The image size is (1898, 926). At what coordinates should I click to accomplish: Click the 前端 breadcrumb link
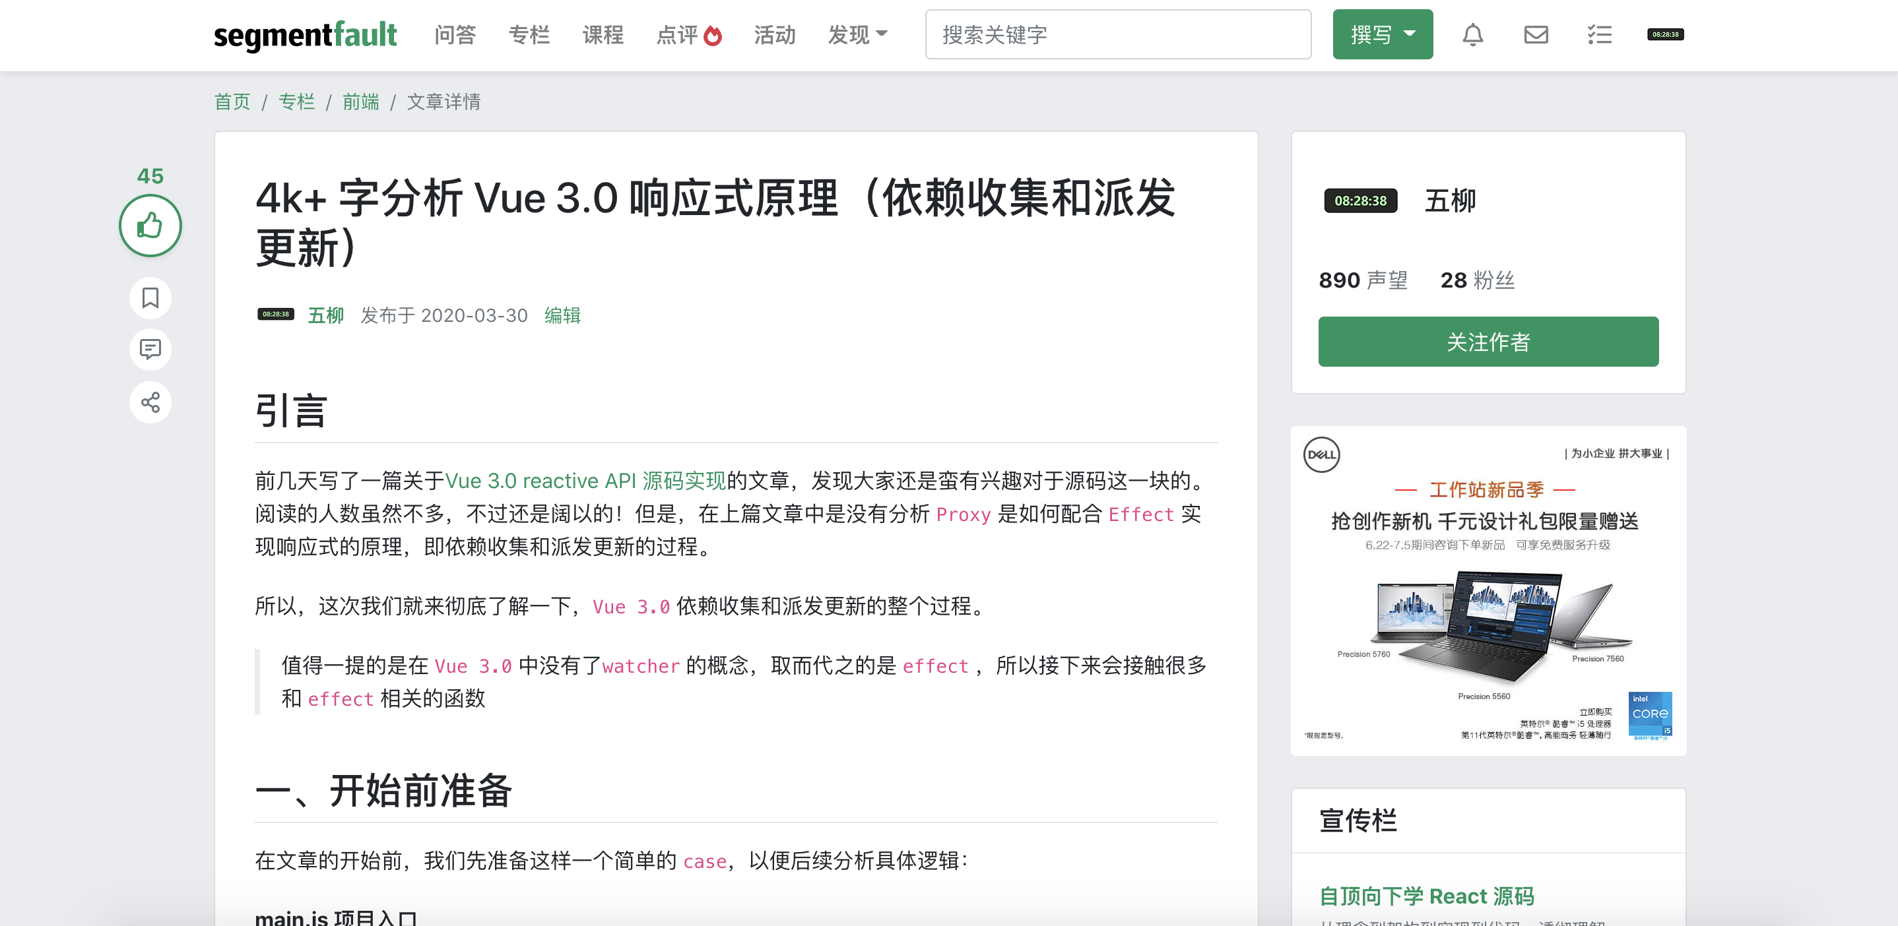(x=360, y=102)
